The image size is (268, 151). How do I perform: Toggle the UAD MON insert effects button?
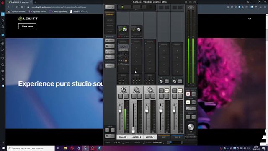[x=193, y=94]
